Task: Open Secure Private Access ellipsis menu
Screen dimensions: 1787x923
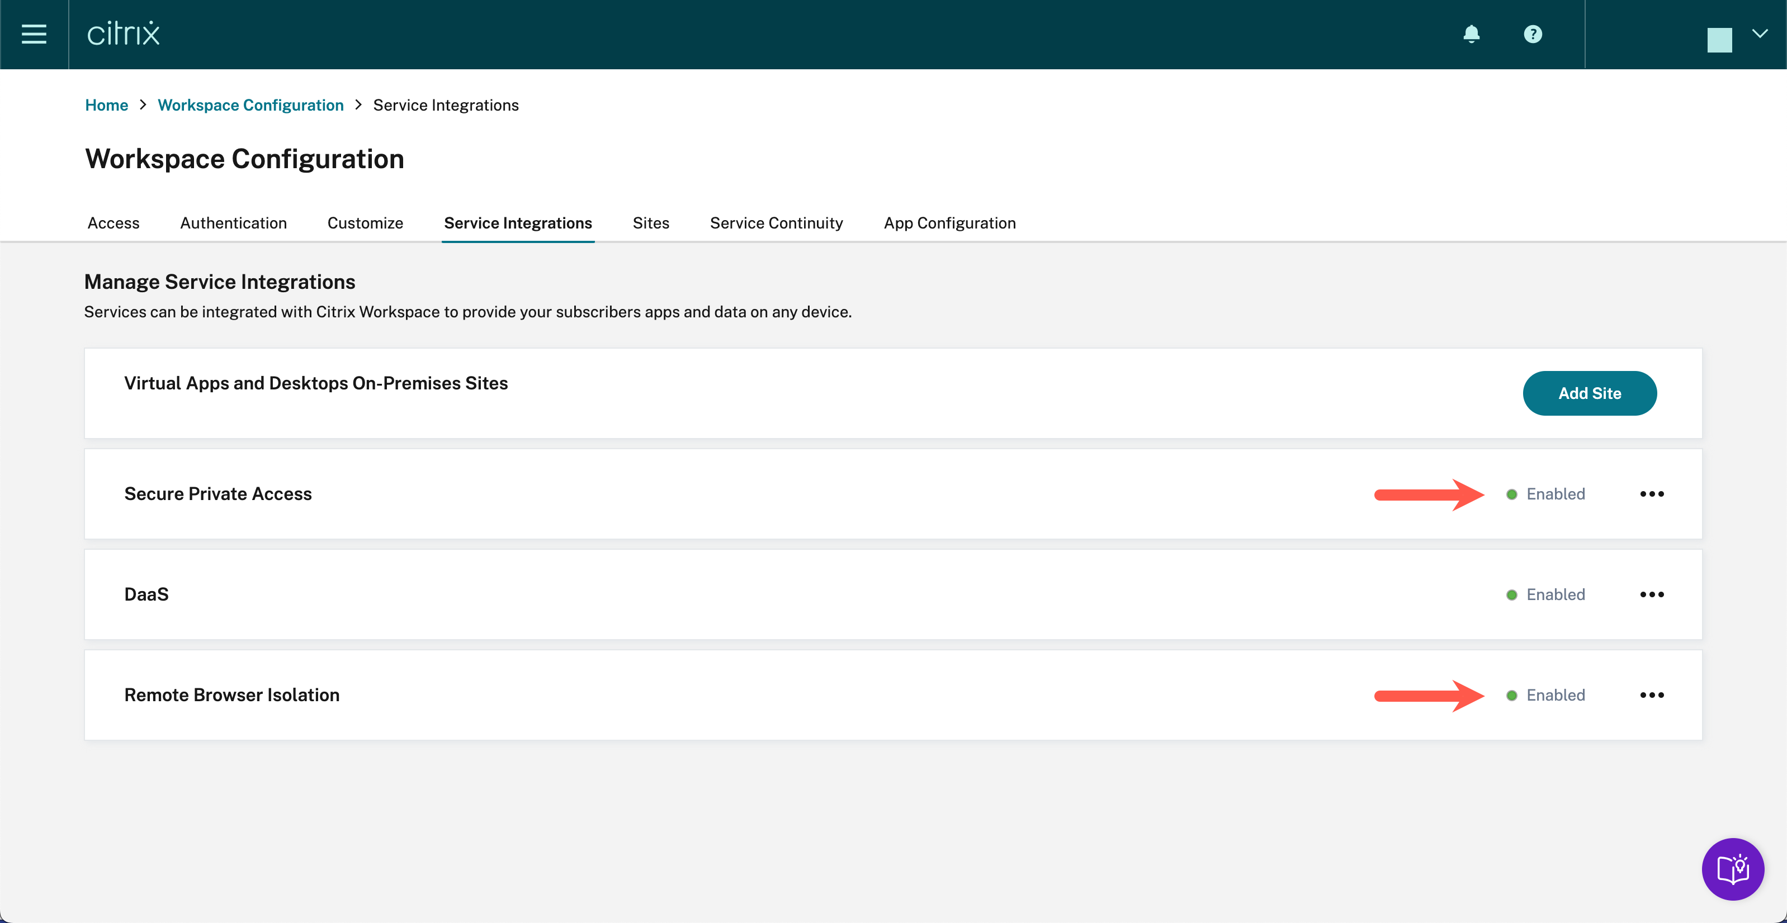Action: [1652, 494]
